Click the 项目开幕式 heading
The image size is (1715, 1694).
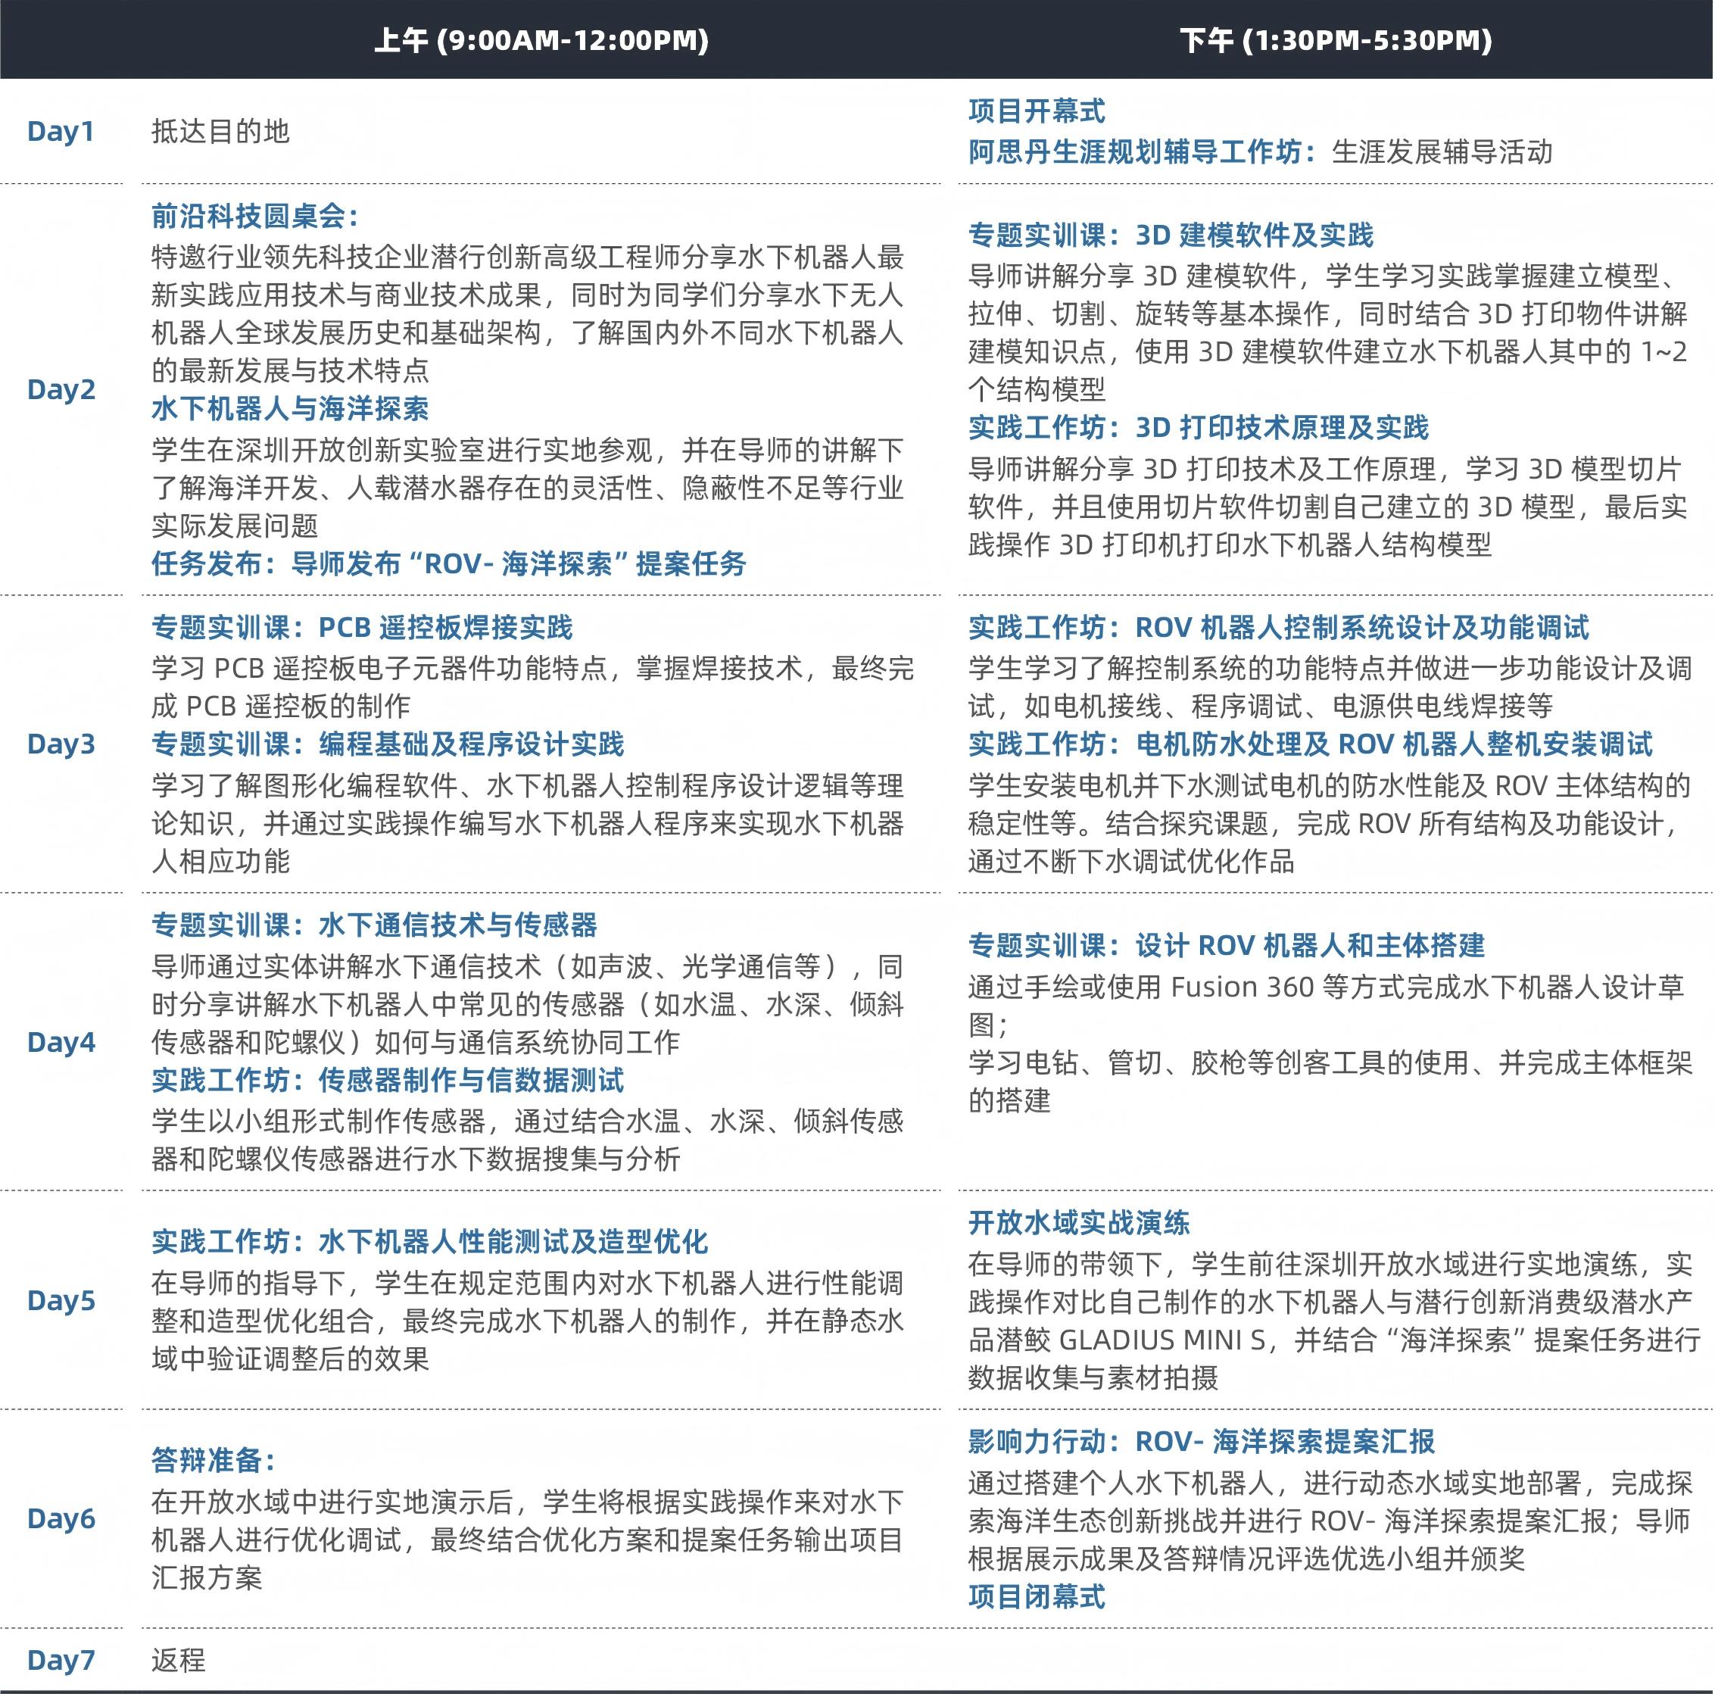[x=1036, y=111]
